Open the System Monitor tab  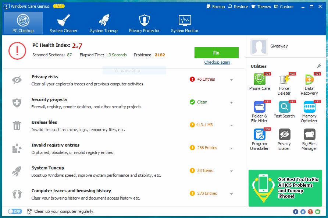pyautogui.click(x=185, y=23)
